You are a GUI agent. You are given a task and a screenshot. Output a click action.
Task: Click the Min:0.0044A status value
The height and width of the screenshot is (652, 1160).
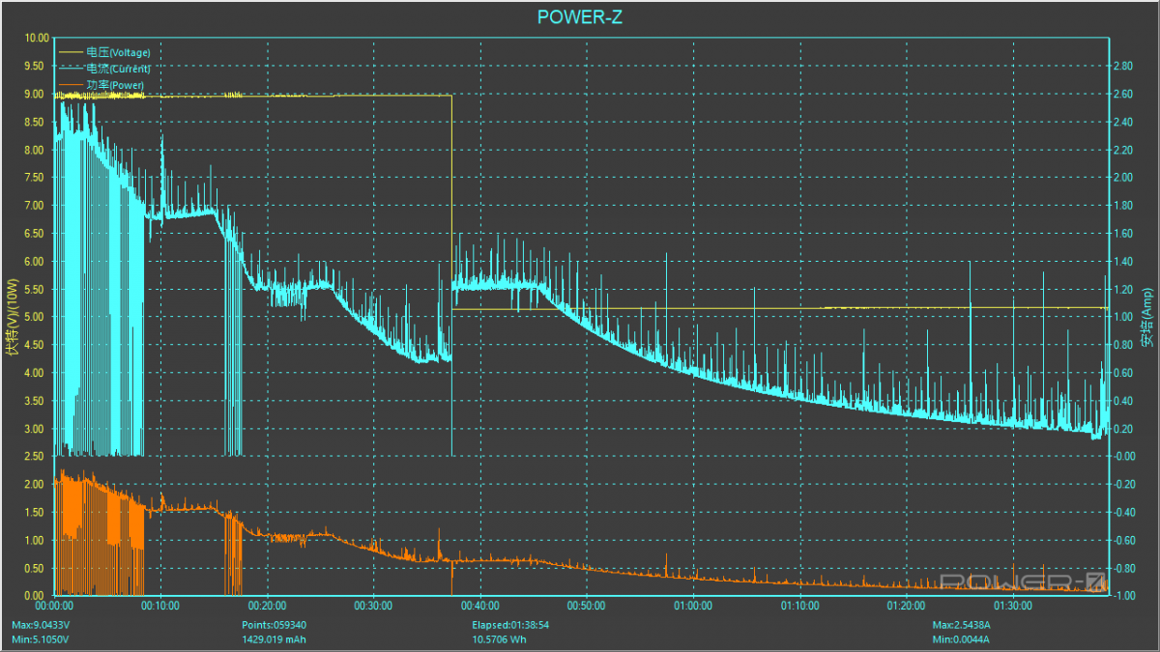(960, 638)
